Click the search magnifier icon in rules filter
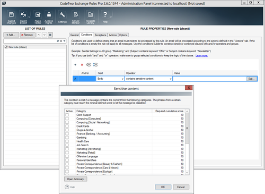 point(58,41)
